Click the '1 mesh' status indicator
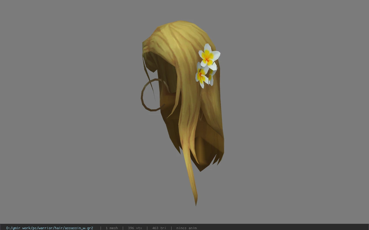The width and height of the screenshot is (369, 230). tap(112, 228)
